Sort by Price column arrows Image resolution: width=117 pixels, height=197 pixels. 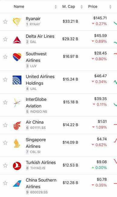coord(110,7)
